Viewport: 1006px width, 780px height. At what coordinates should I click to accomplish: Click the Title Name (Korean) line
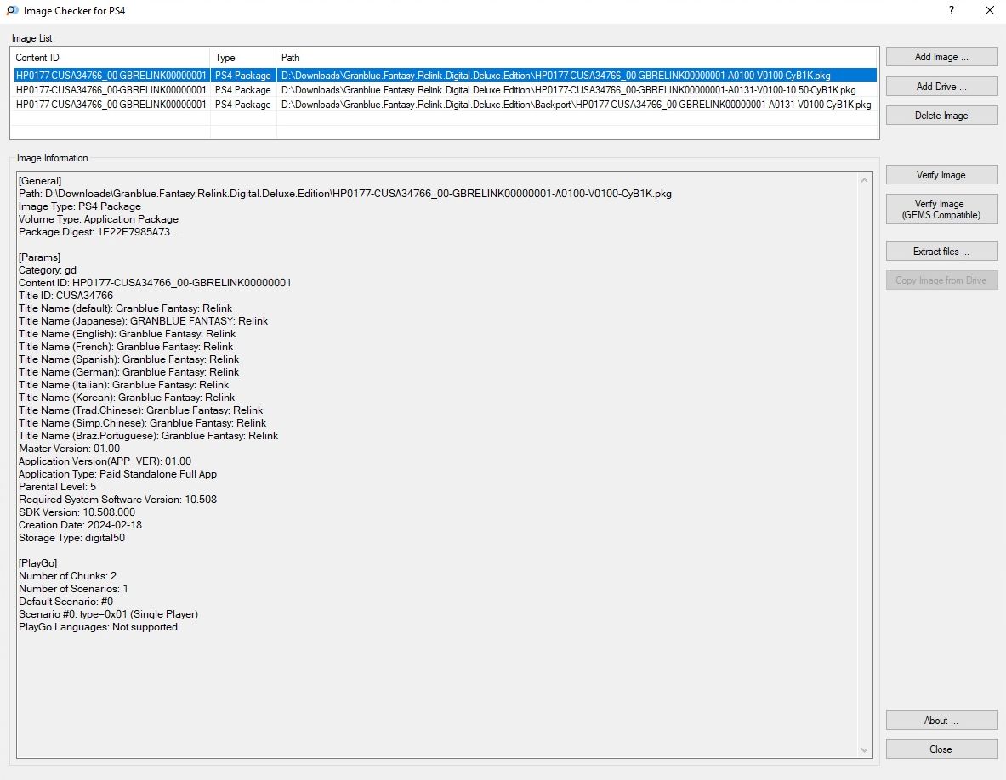(x=127, y=398)
